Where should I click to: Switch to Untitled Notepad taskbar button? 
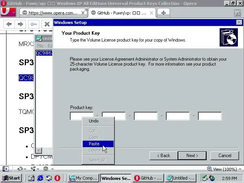(x=181, y=178)
